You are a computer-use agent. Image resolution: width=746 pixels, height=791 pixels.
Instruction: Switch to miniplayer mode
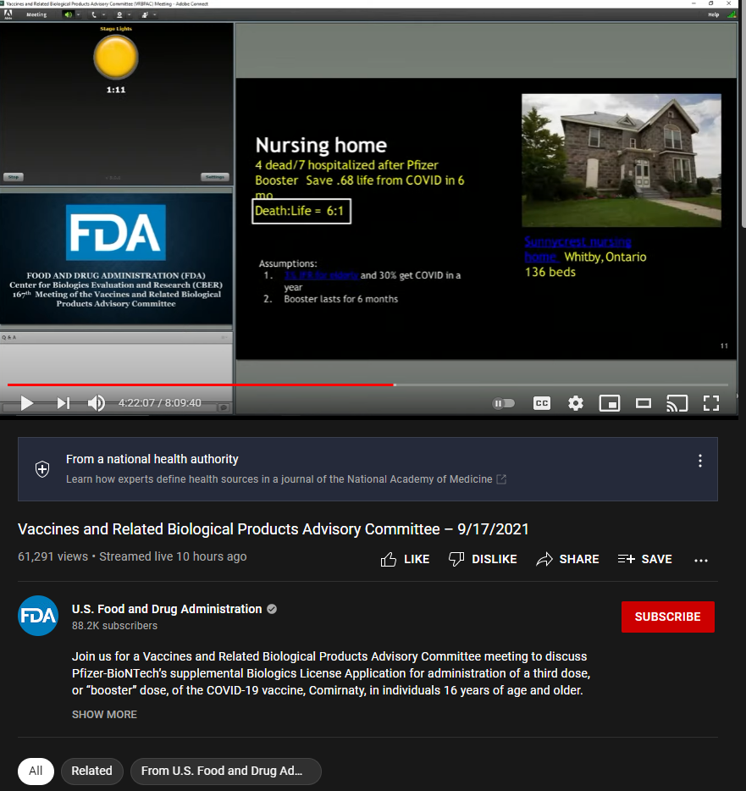pyautogui.click(x=610, y=403)
